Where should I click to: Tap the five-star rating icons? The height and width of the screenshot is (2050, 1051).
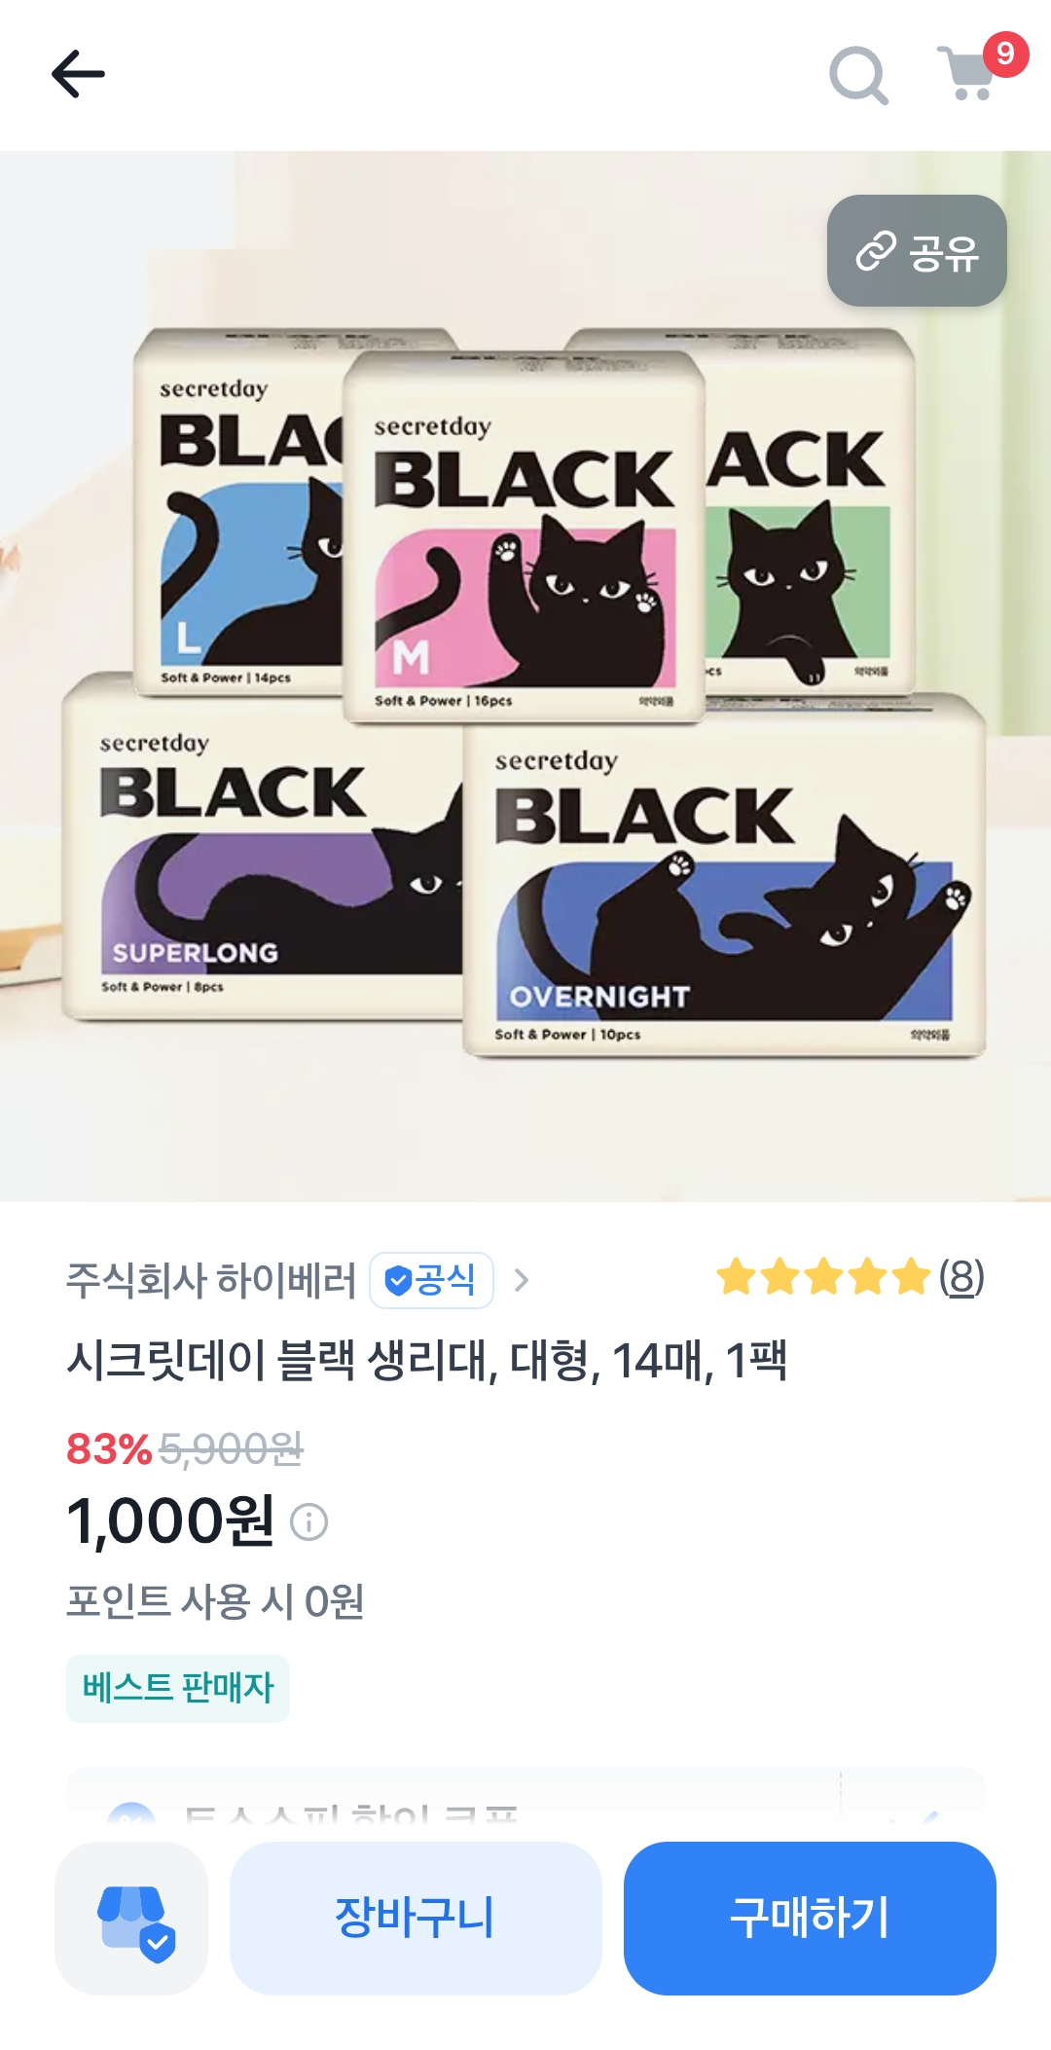823,1277
